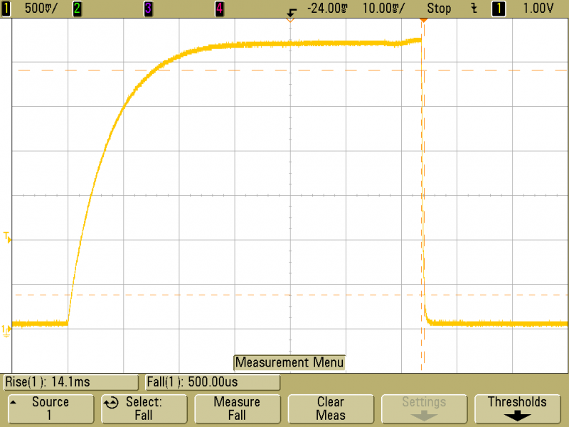Click the solid orange cursor marker at top
This screenshot has width=569, height=427.
[423, 21]
